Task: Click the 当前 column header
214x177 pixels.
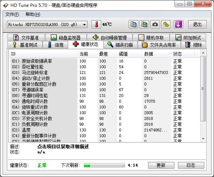Action: [87, 54]
